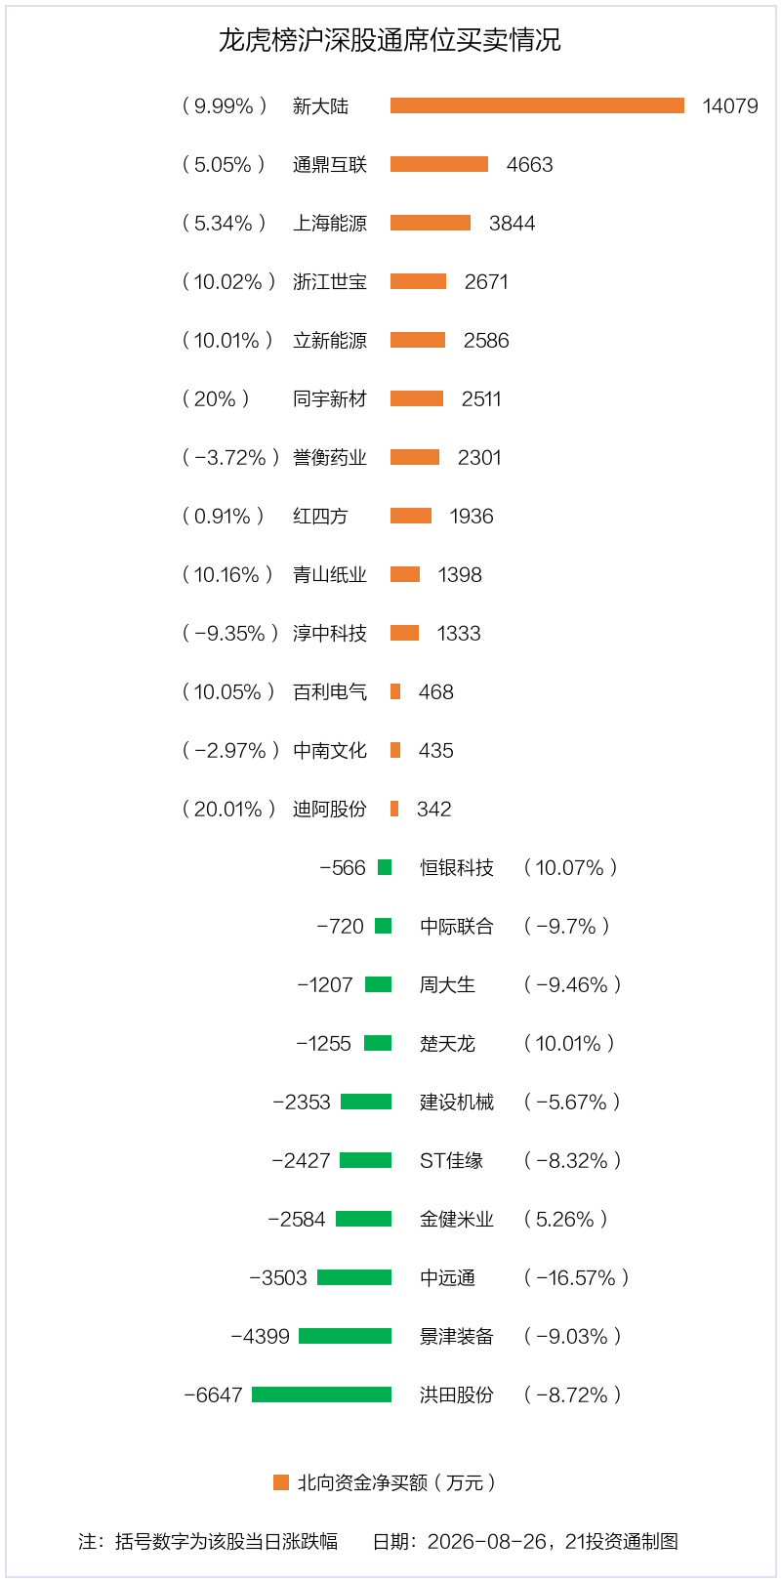
Task: Select the ST佳缘 stock name
Action: tap(451, 1160)
